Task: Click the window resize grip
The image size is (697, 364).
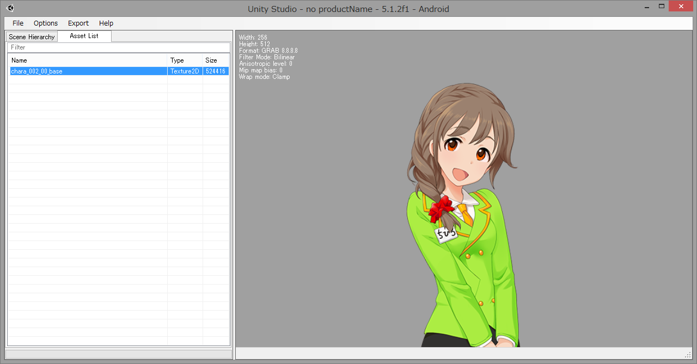Action: 688,355
